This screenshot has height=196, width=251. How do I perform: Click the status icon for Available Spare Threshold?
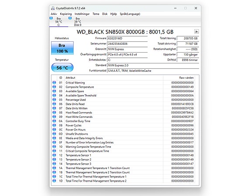(54, 96)
